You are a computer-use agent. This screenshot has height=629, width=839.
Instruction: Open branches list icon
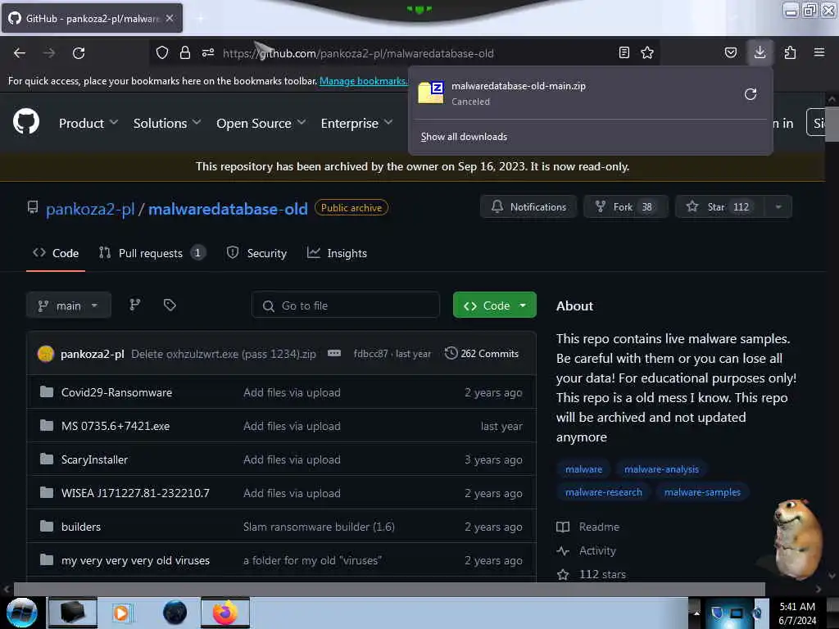click(x=135, y=305)
